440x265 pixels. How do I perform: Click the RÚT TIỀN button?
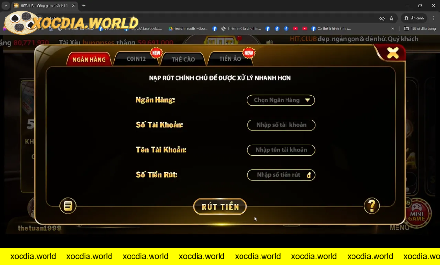[x=220, y=207]
